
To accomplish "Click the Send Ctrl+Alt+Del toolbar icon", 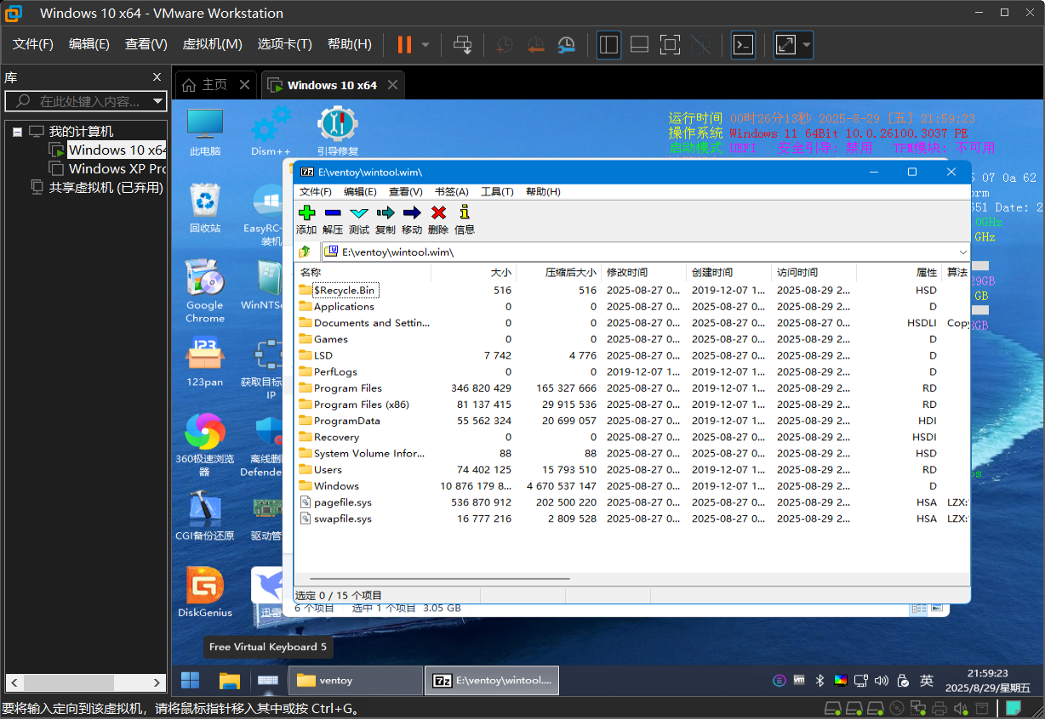I will coord(462,45).
